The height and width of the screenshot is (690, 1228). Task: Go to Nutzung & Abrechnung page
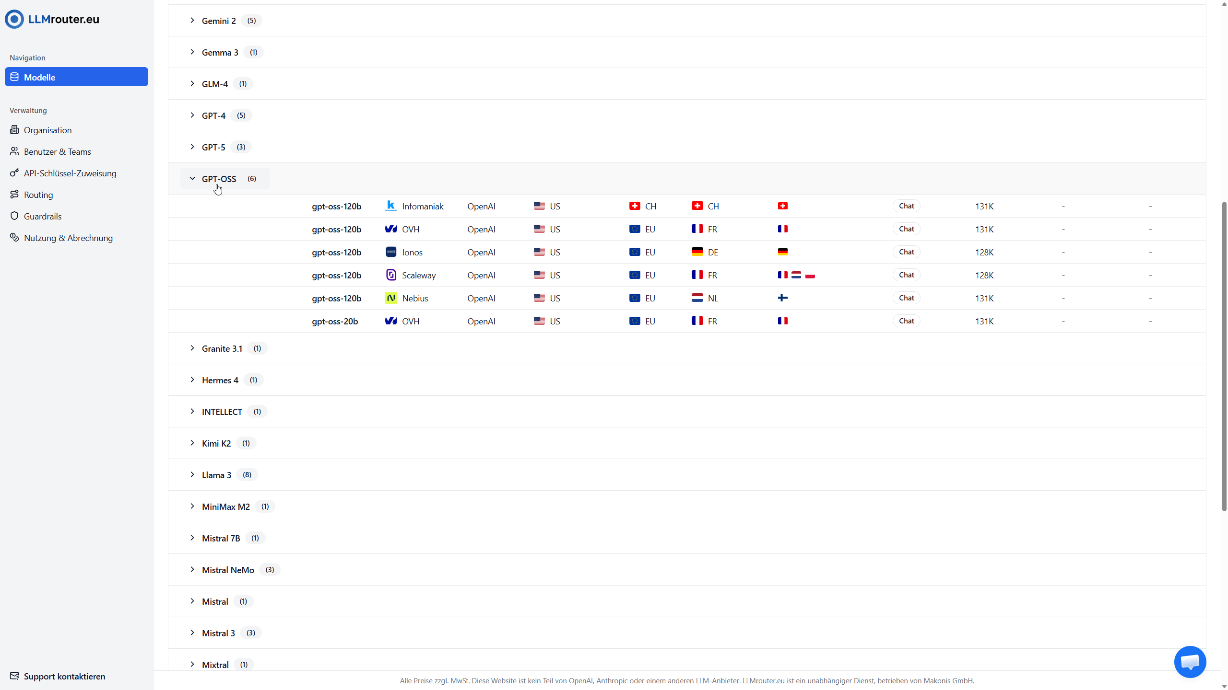(68, 238)
